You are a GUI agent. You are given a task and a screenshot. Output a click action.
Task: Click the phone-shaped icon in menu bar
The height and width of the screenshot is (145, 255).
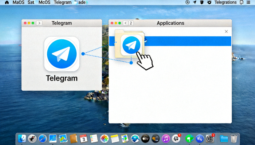242,2
